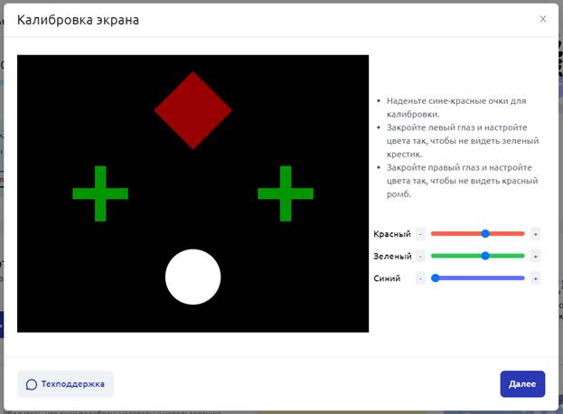Grab the Красный slider handle
The height and width of the screenshot is (414, 563).
[485, 233]
